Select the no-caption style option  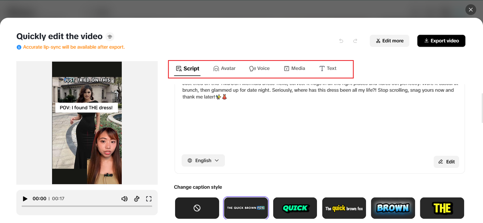(197, 208)
